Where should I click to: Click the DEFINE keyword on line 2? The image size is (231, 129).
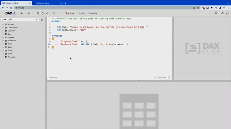point(56,21)
